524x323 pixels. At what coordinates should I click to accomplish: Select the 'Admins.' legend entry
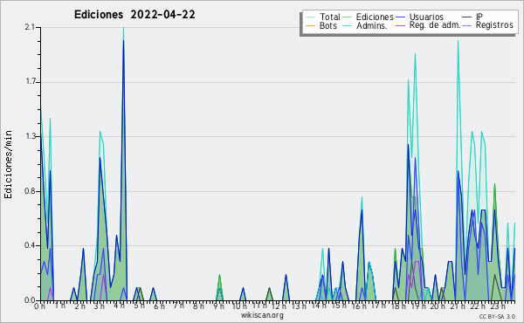(372, 25)
